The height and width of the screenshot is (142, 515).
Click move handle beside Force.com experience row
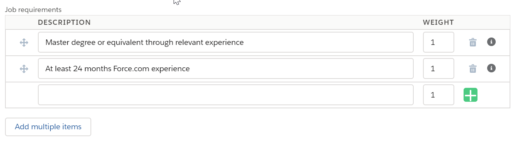24,69
